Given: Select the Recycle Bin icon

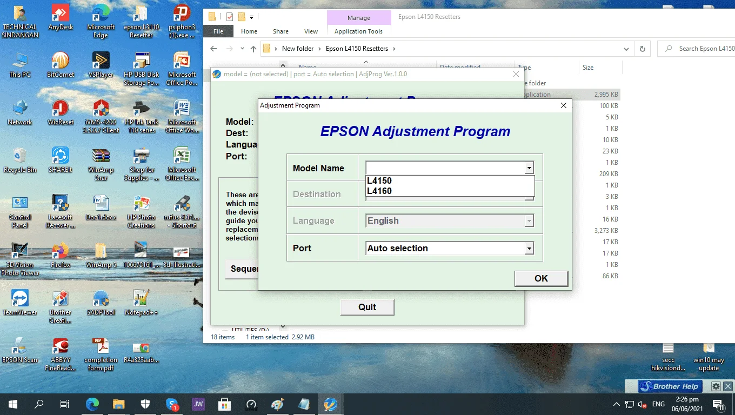Looking at the screenshot, I should (x=20, y=160).
